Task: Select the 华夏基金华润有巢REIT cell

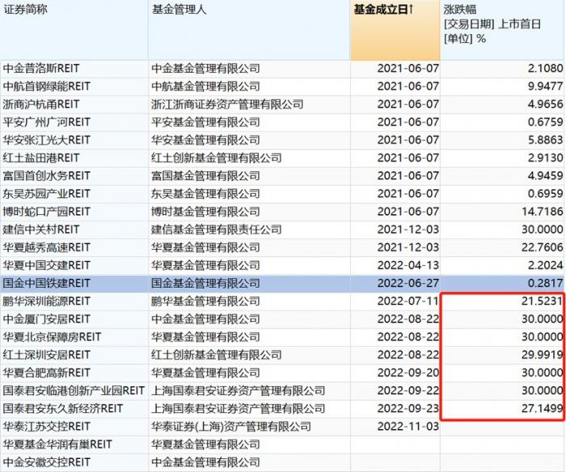Action: 74,445
